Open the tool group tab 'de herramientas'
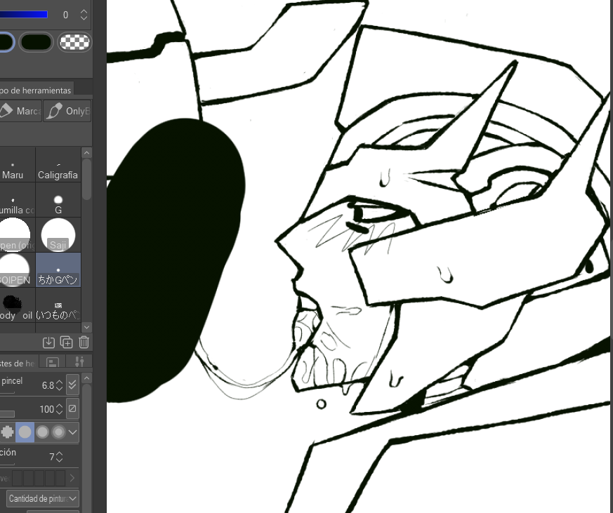 coord(36,91)
